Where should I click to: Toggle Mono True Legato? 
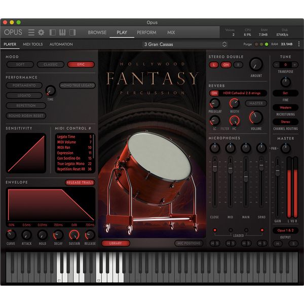point(78,85)
